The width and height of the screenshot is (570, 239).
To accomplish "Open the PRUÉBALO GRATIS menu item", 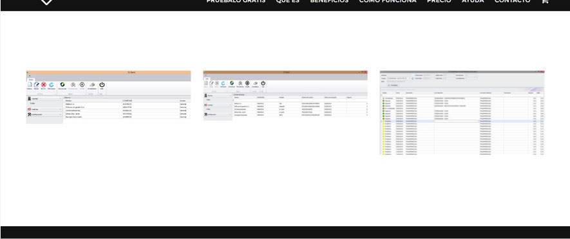I will 236,1.
